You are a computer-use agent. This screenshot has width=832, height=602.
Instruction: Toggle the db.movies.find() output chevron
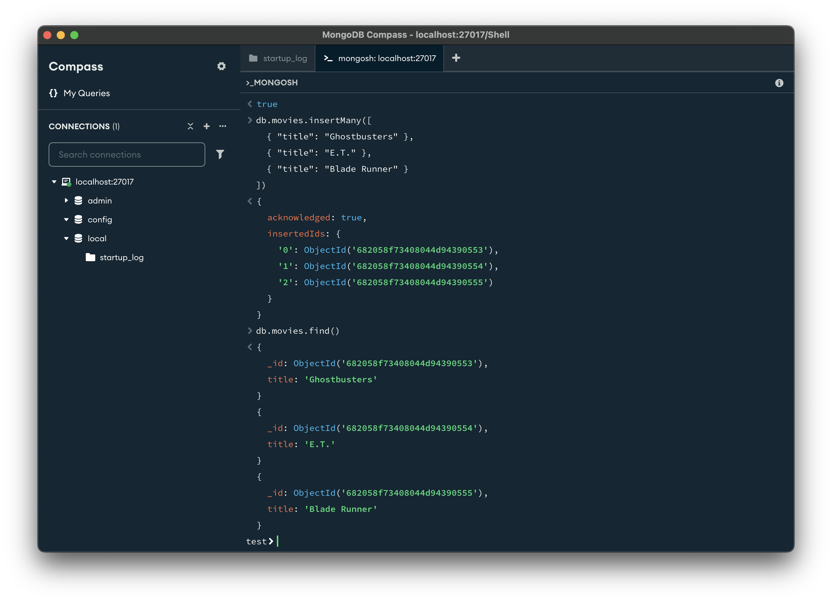(250, 347)
